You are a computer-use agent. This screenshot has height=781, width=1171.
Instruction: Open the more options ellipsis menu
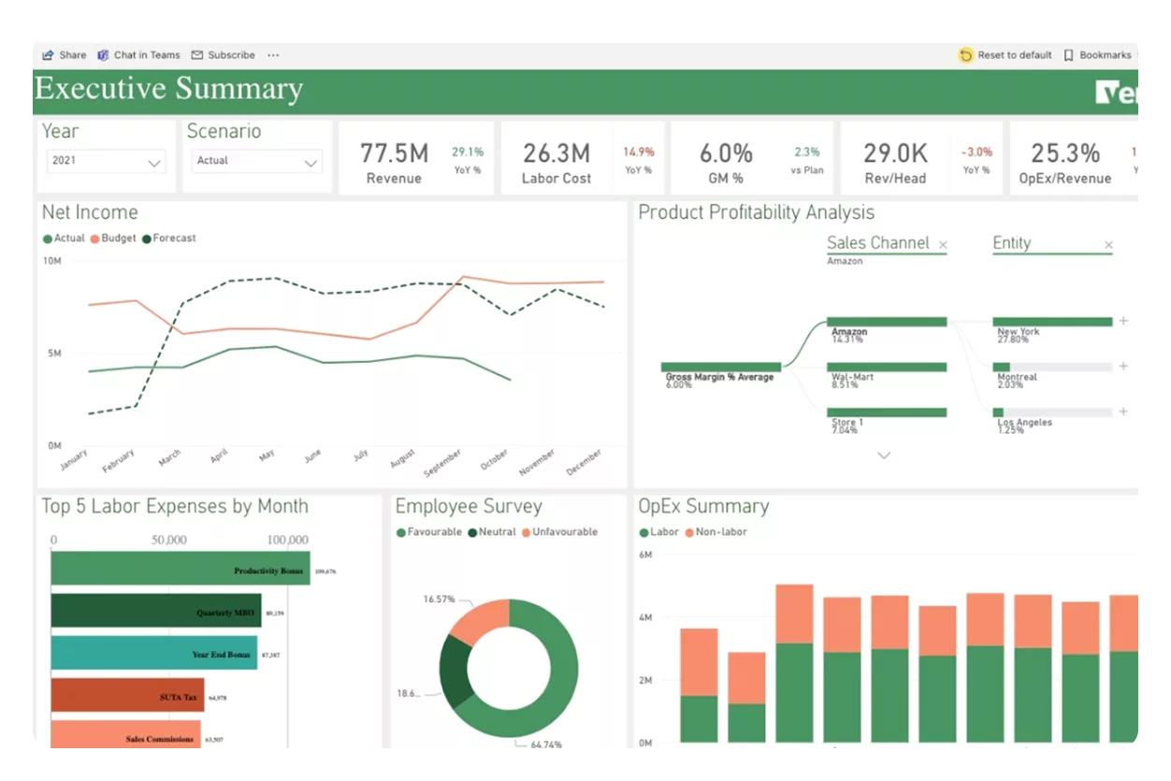[x=272, y=54]
